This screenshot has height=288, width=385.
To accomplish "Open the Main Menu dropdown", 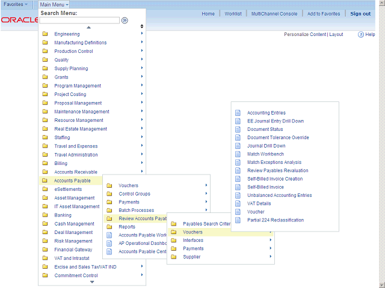I will point(54,4).
